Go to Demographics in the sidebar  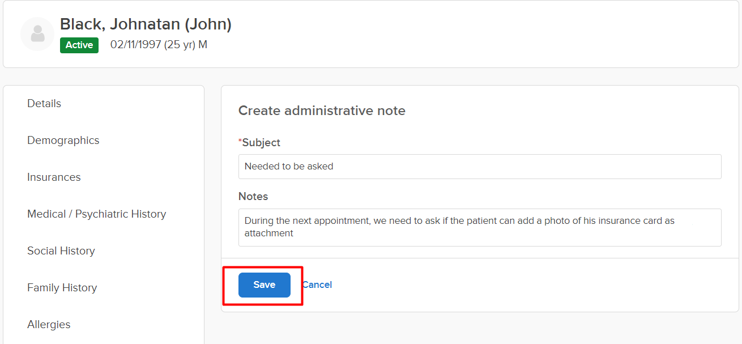[63, 141]
